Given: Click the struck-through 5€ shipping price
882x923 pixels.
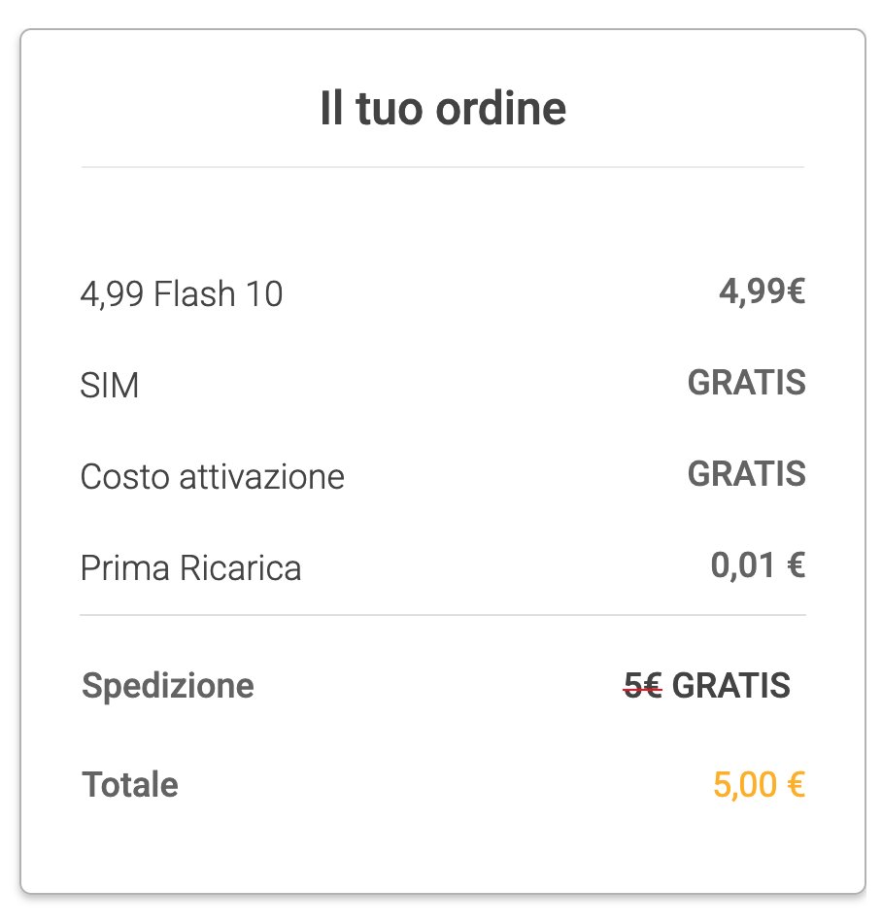Looking at the screenshot, I should [x=642, y=687].
